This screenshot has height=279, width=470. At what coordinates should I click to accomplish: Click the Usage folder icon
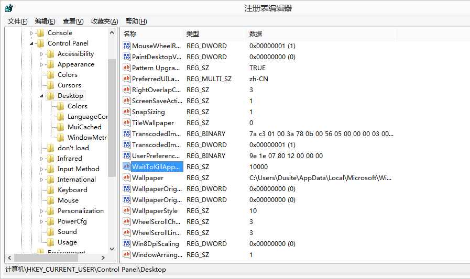(51, 242)
